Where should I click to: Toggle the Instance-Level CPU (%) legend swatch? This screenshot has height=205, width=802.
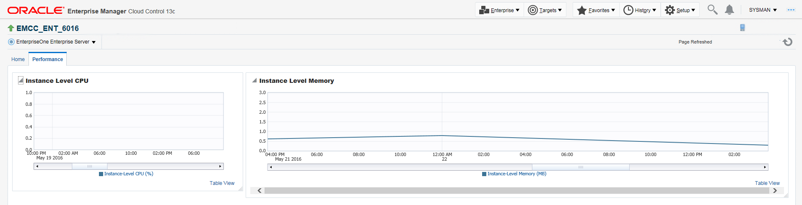[101, 174]
